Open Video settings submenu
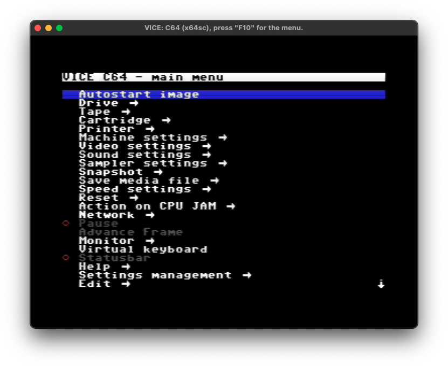 (x=135, y=146)
